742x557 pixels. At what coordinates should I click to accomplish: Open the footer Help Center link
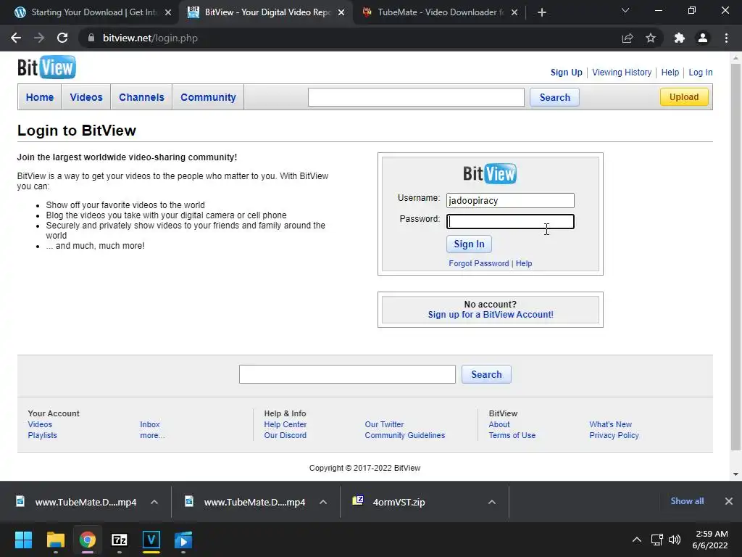[285, 424]
